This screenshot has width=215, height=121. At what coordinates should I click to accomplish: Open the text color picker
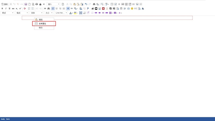pos(71,13)
